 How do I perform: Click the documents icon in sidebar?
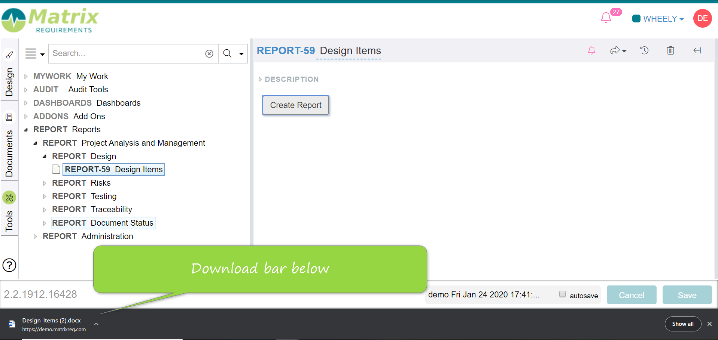[x=9, y=117]
